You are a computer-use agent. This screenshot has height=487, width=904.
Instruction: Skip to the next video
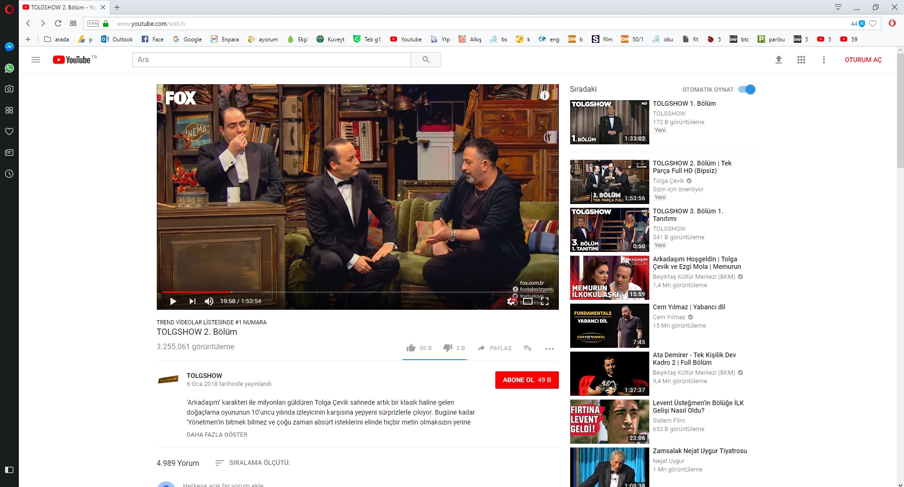tap(192, 301)
